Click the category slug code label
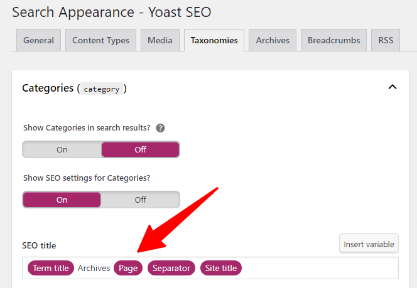Screen dimensions: 417x288 coord(102,89)
